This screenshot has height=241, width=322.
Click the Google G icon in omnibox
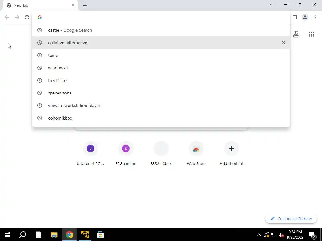point(40,17)
